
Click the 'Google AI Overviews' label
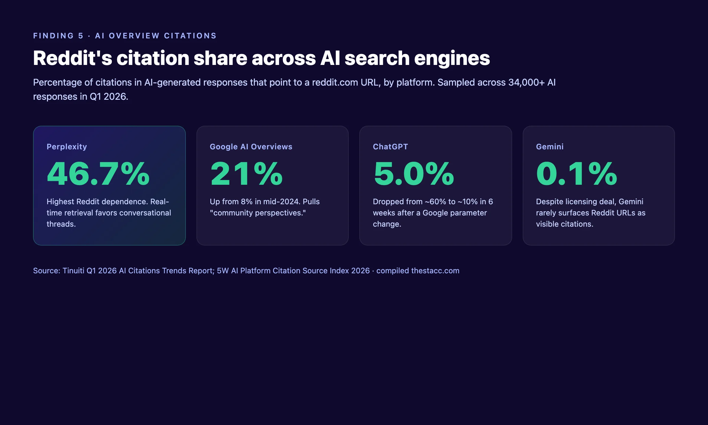point(251,147)
